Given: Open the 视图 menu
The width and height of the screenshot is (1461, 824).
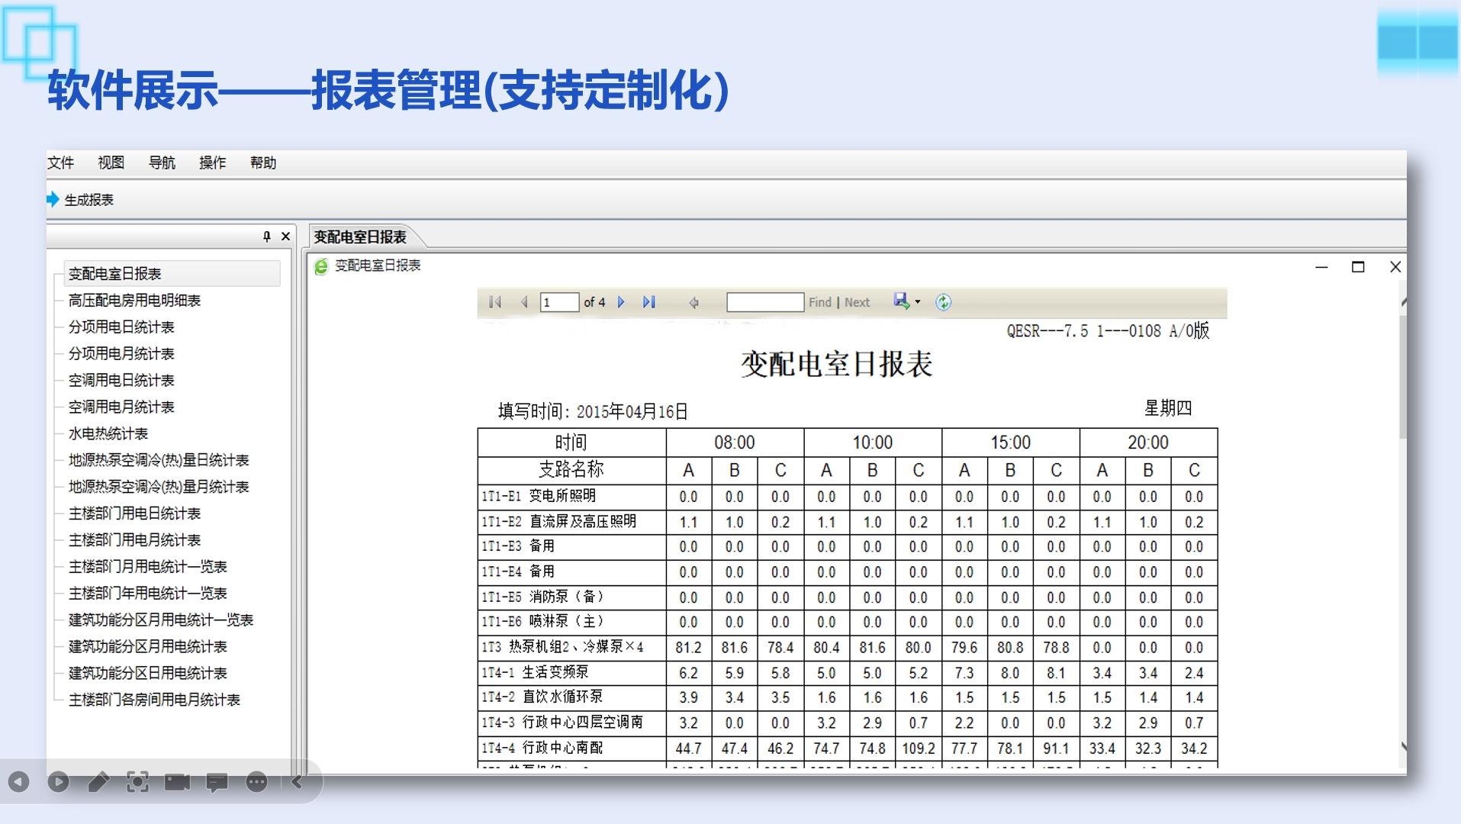Looking at the screenshot, I should point(111,163).
